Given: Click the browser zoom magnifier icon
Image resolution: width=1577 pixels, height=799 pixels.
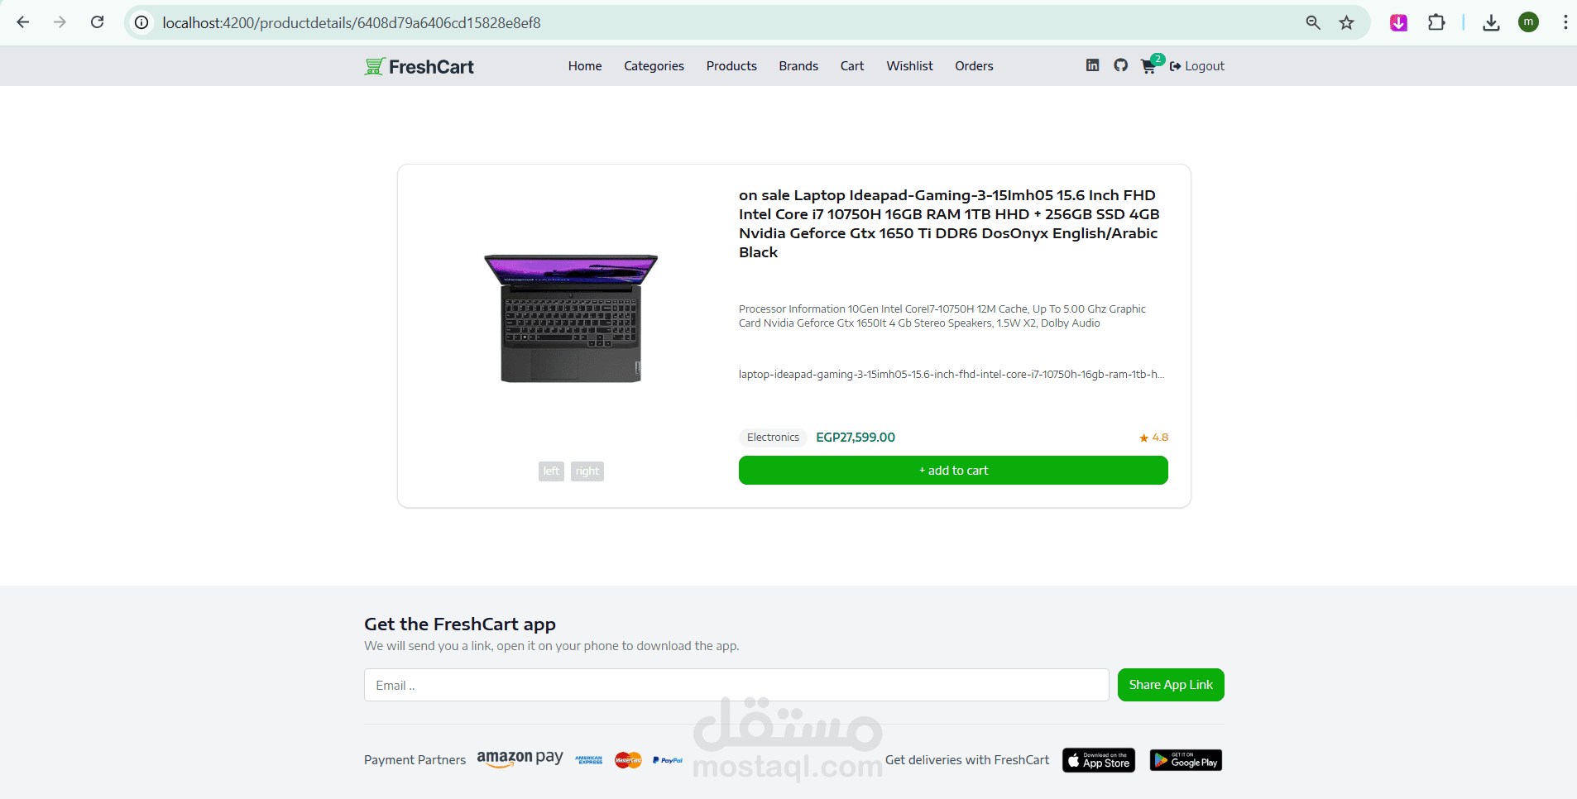Looking at the screenshot, I should pyautogui.click(x=1313, y=23).
